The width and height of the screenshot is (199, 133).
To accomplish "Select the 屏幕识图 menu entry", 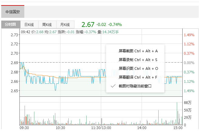I will point(138,69).
